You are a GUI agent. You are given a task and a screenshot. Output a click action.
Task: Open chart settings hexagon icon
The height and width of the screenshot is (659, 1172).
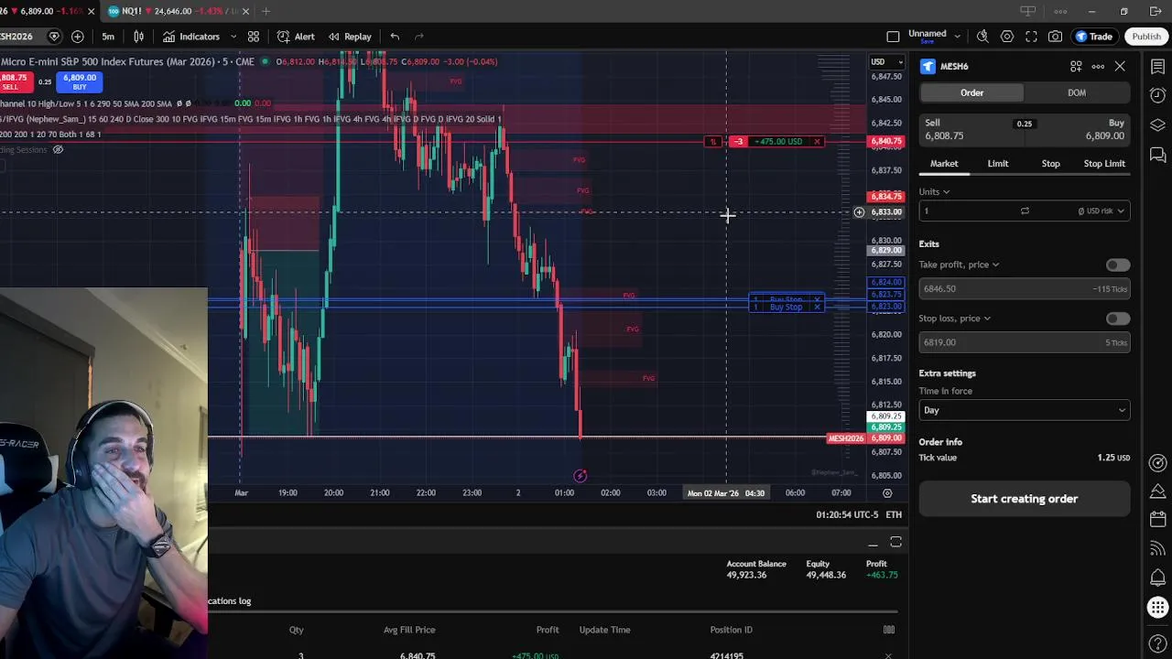coord(1007,37)
